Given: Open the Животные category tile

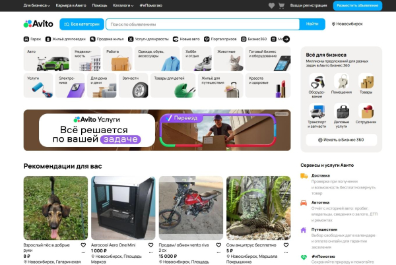Looking at the screenshot, I should tap(228, 59).
